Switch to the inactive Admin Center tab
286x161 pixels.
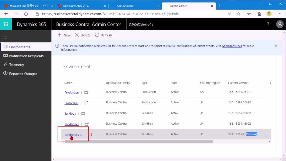coord(135,6)
